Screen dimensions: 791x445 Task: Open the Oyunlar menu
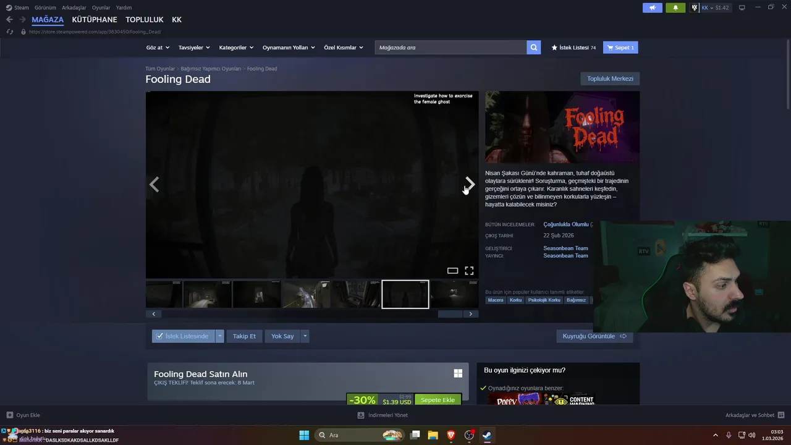click(101, 7)
